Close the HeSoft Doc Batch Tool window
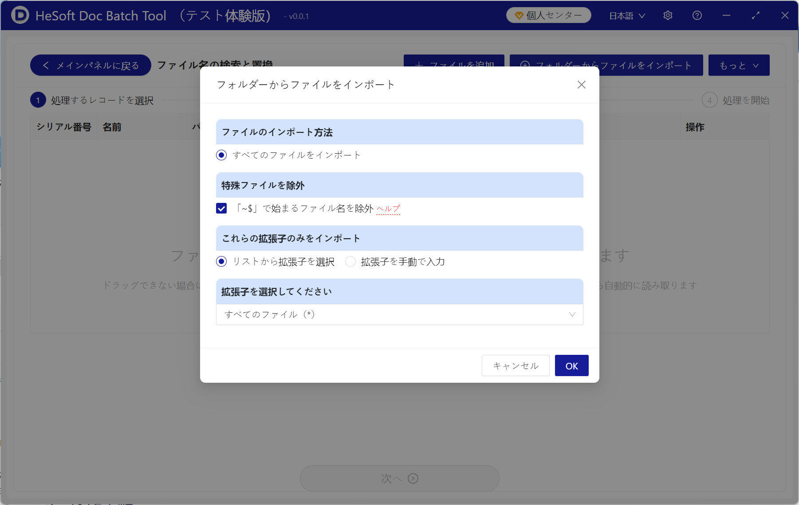Screen dimensions: 799x505 (x=785, y=16)
